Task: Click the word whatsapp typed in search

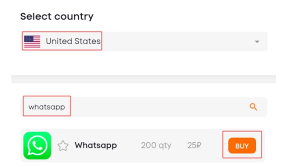Action: point(47,107)
